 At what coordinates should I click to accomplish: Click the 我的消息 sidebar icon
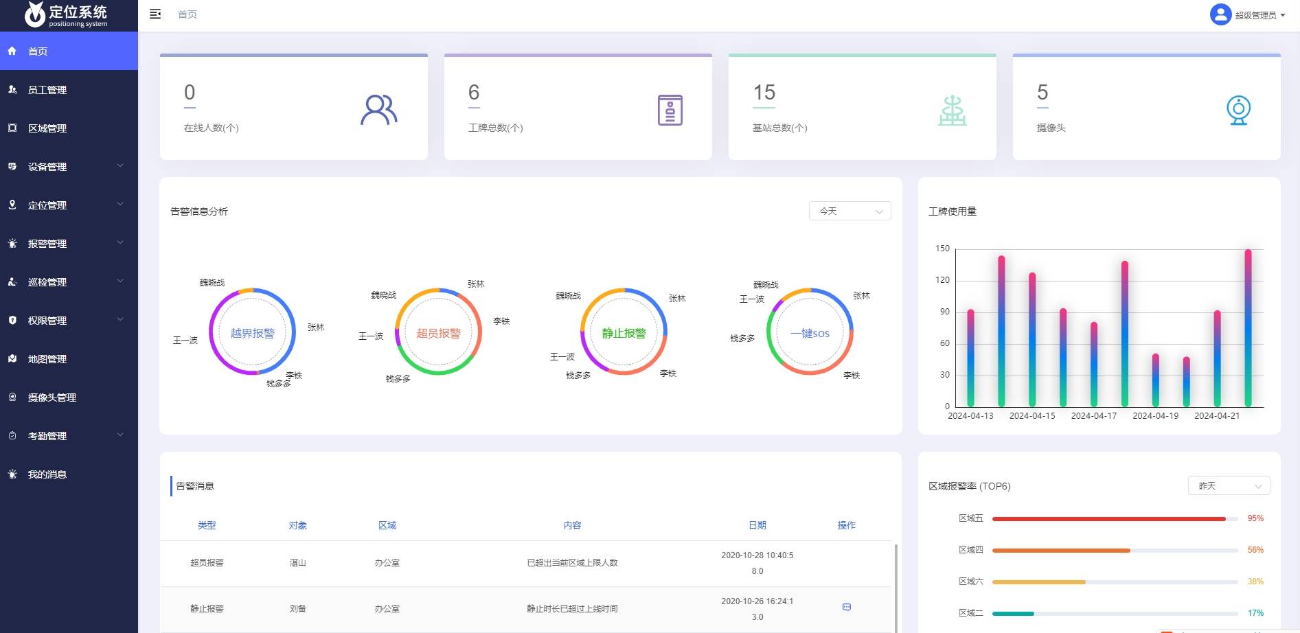click(x=12, y=474)
